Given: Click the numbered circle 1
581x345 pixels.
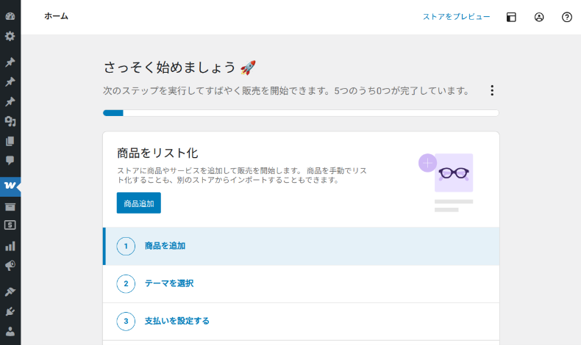Looking at the screenshot, I should click(126, 246).
